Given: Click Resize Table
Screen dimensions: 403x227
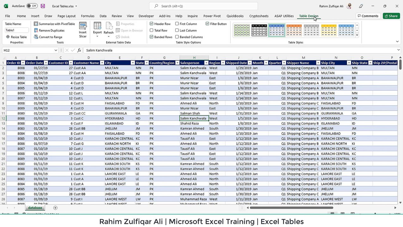Looking at the screenshot, I should point(16,37).
